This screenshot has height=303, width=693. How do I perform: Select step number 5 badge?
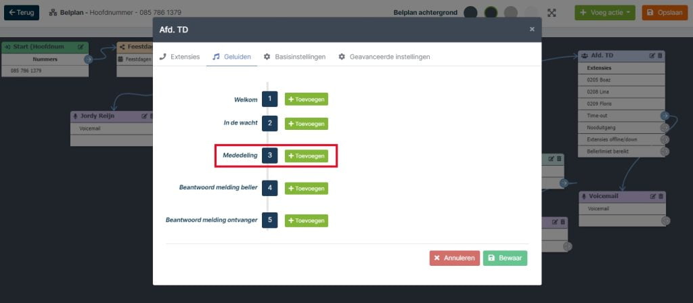pyautogui.click(x=269, y=220)
